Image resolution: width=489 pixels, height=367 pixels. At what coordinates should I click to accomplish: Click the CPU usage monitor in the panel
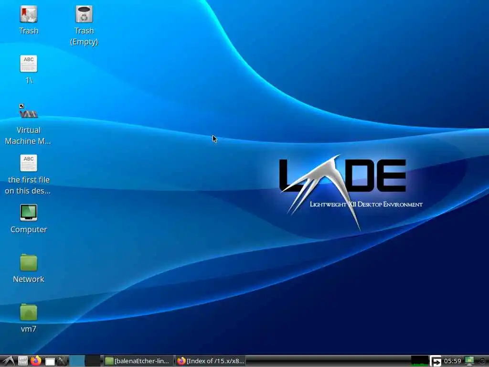tap(419, 361)
